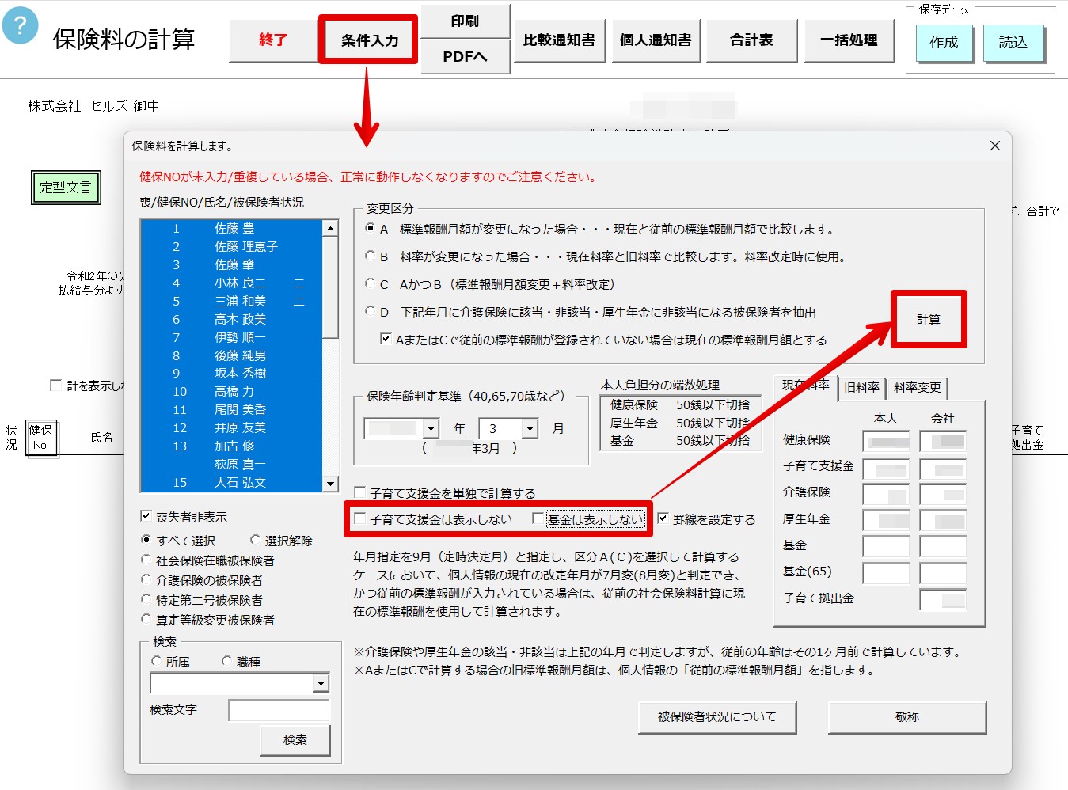This screenshot has height=790, width=1068.
Task: Click the 定型文言 button
Action: tap(66, 188)
